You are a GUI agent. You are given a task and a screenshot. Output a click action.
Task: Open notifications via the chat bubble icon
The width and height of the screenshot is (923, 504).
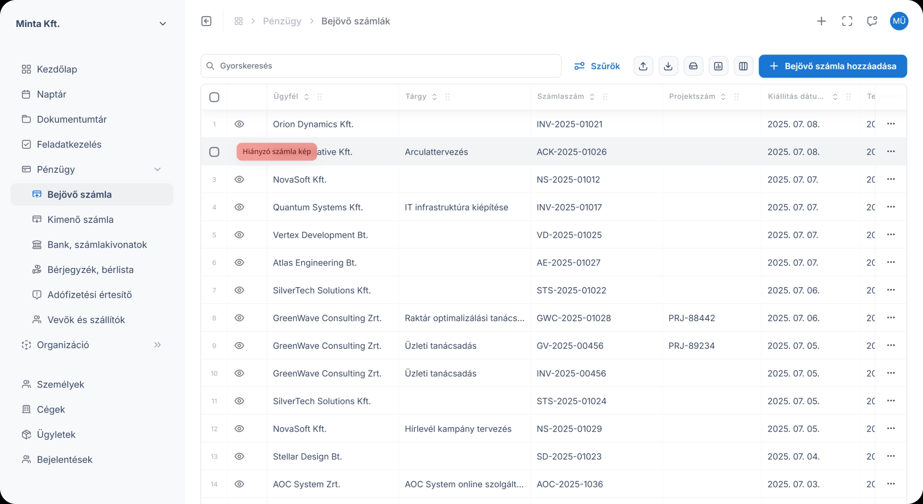(872, 21)
